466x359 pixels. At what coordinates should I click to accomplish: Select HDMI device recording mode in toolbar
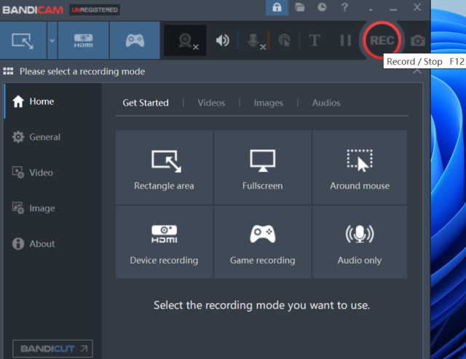click(x=83, y=41)
